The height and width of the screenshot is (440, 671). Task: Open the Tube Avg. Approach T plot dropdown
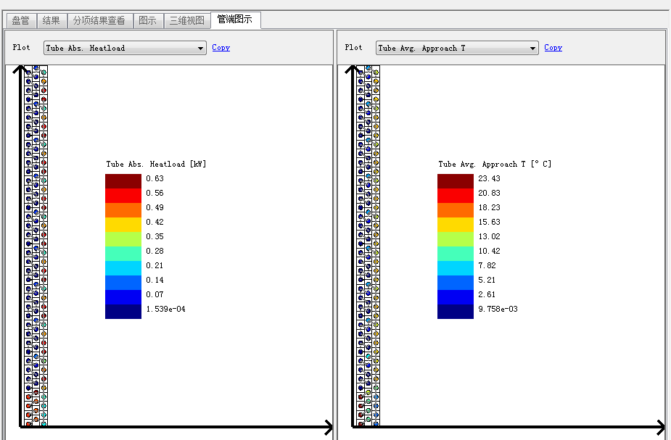point(457,48)
